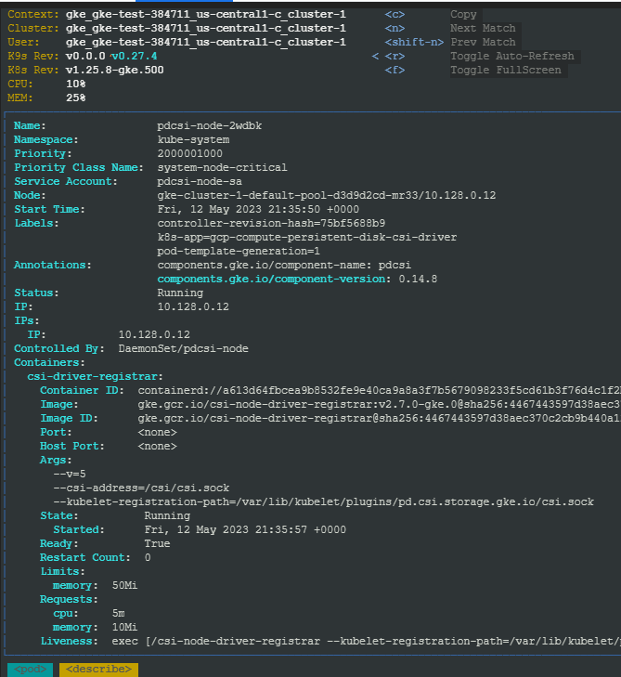621x677 pixels.
Task: Select the <describe> breadcrumb tab
Action: (x=98, y=669)
